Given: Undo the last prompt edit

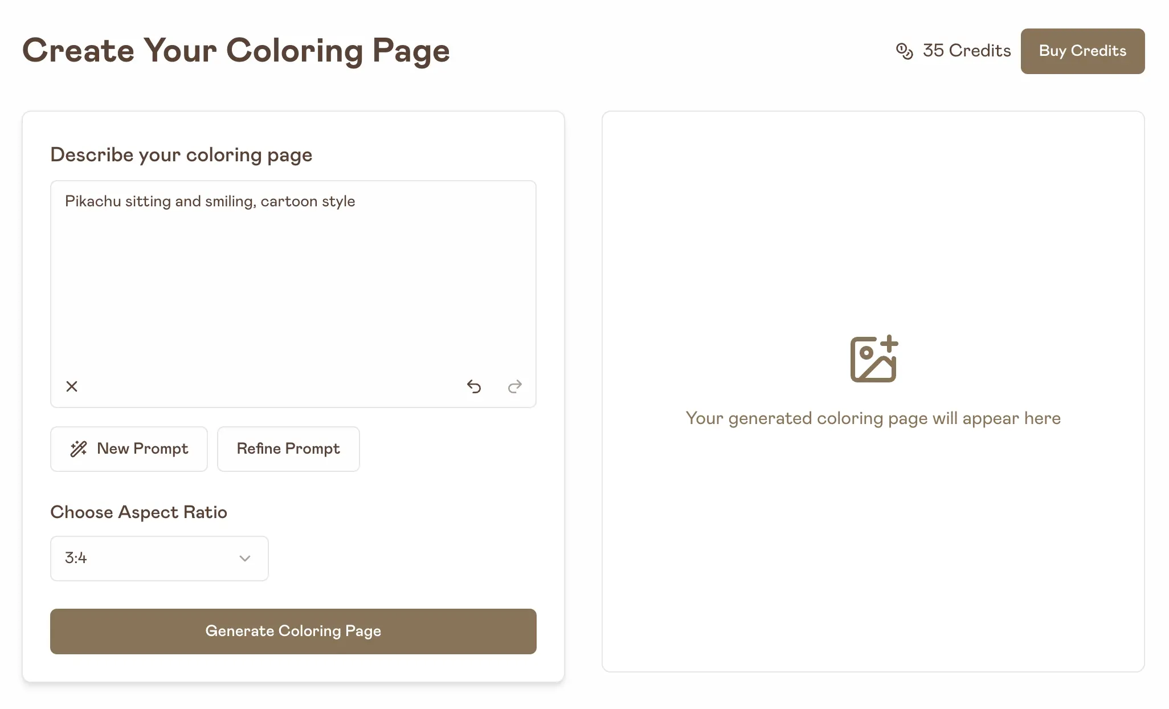Looking at the screenshot, I should pyautogui.click(x=474, y=386).
